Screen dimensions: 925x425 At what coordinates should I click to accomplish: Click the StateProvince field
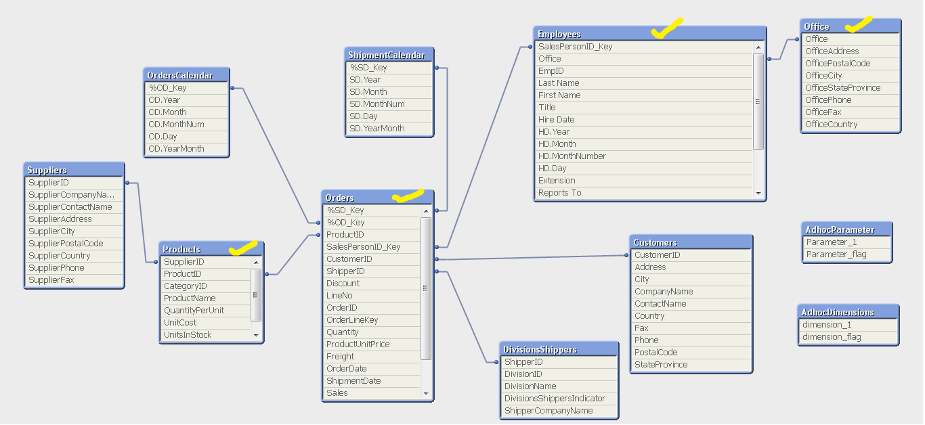pyautogui.click(x=691, y=364)
